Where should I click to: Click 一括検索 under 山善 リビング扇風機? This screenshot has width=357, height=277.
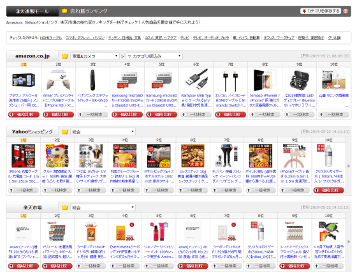click(334, 114)
